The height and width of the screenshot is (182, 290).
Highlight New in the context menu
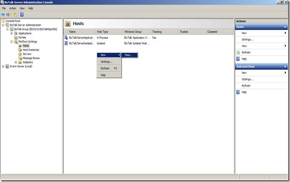tap(109, 55)
